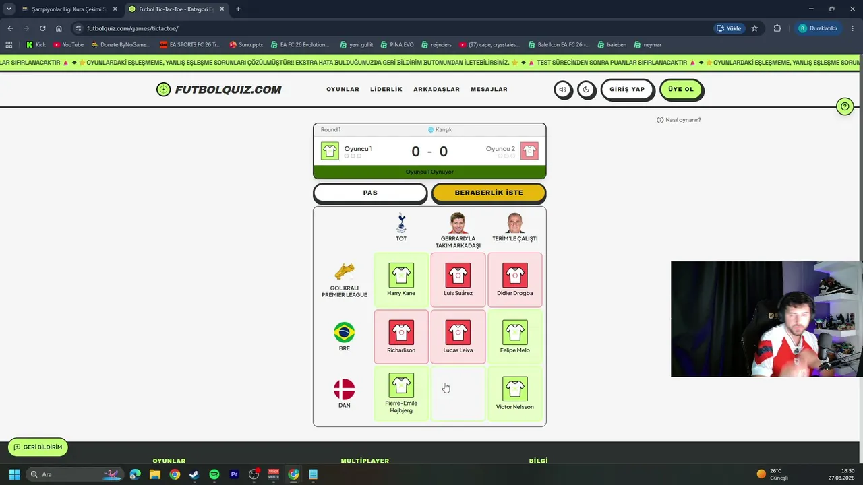
Task: Open a new browser tab
Action: pyautogui.click(x=238, y=9)
